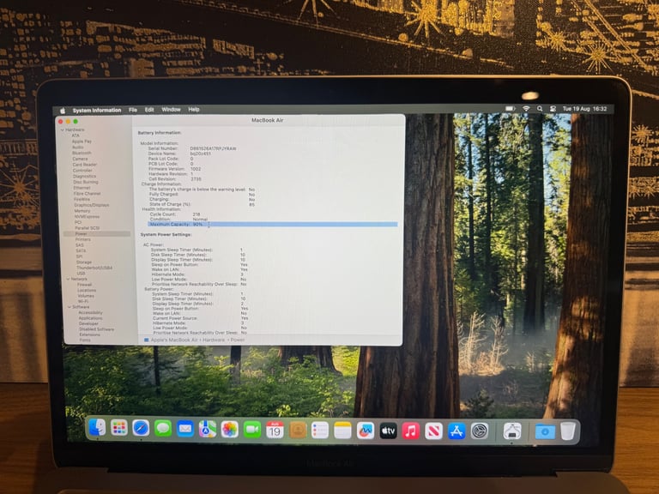659x494 pixels.
Task: Open the Apple TV app
Action: pyautogui.click(x=388, y=431)
